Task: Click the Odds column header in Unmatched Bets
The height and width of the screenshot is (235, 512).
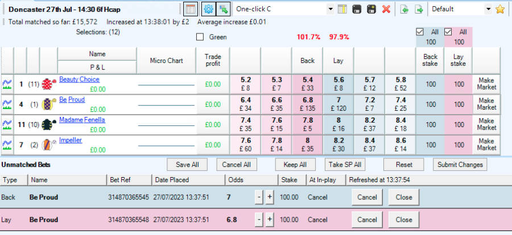Action: coord(251,180)
